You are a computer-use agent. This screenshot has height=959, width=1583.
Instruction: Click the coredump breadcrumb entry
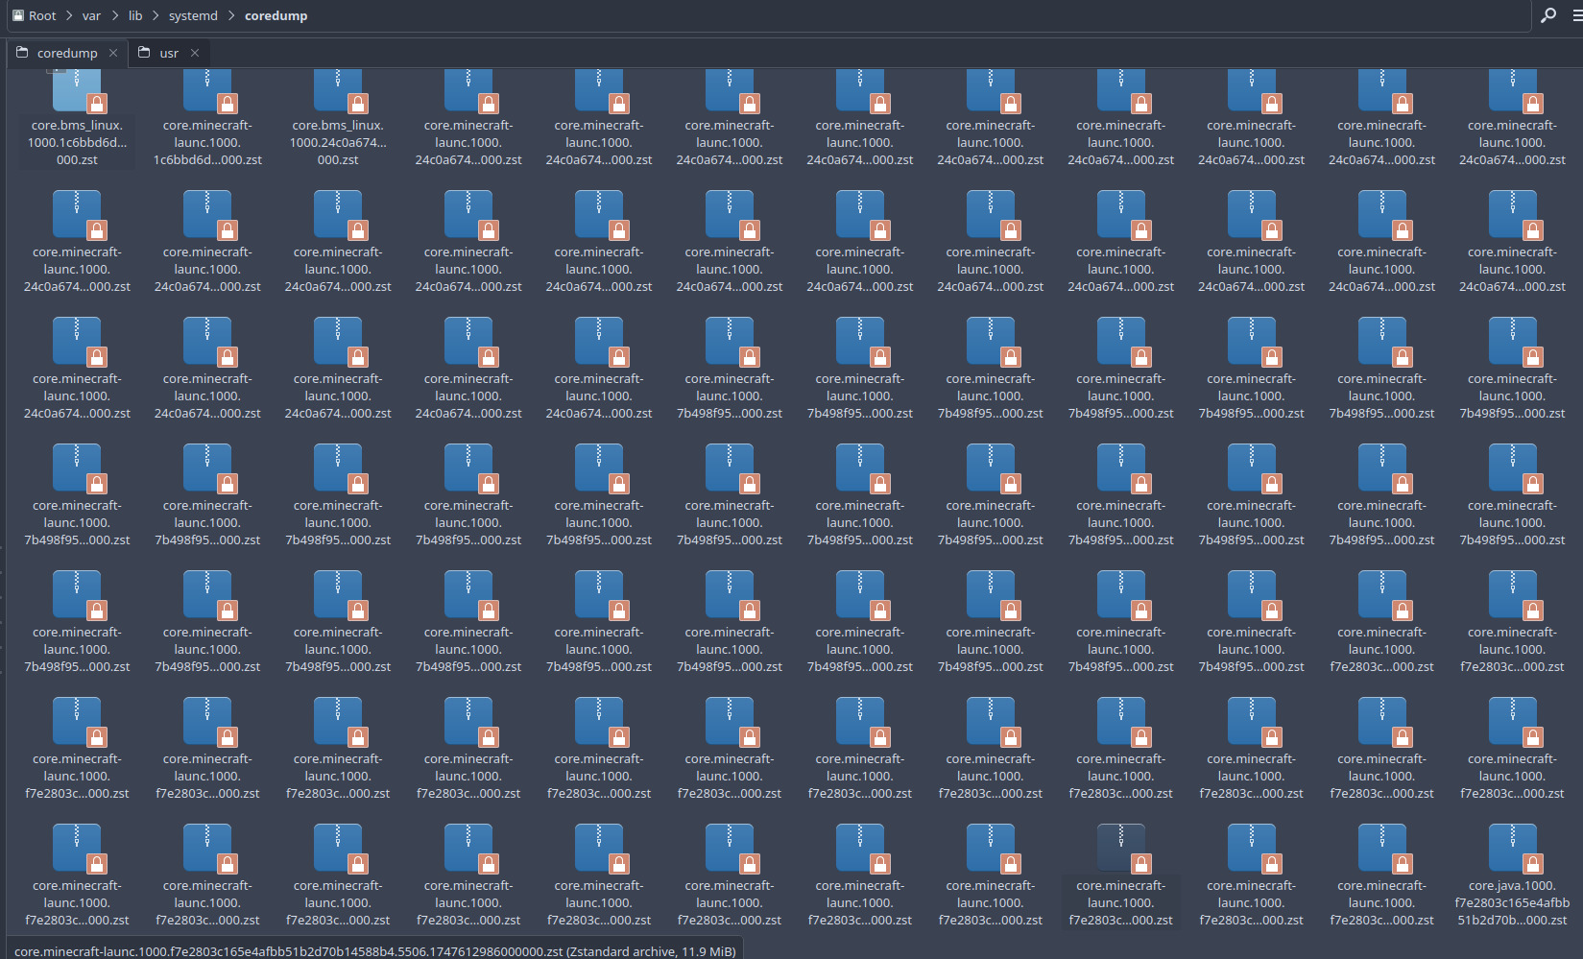pos(276,15)
